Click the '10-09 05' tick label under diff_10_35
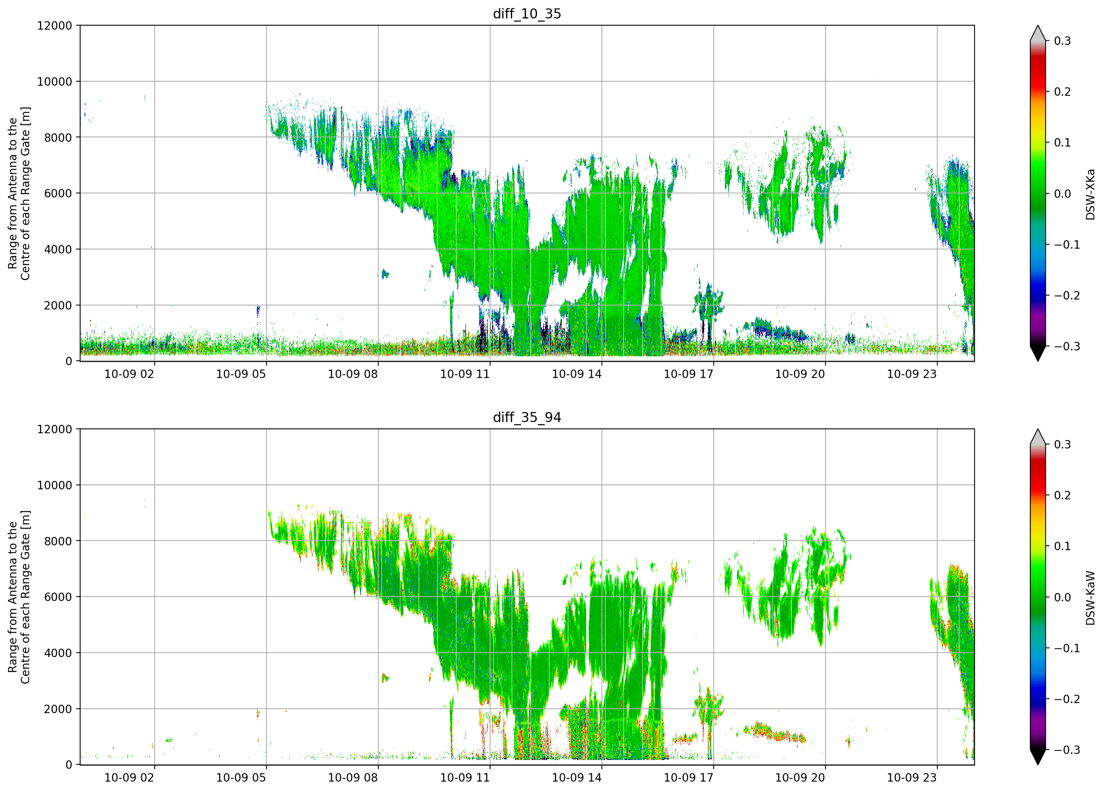The image size is (1104, 792). pyautogui.click(x=241, y=374)
